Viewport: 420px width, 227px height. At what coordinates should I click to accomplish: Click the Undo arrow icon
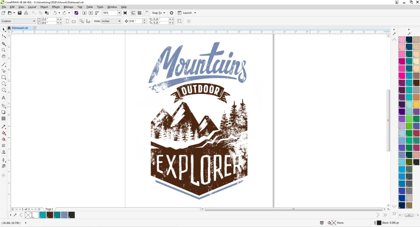[55, 13]
